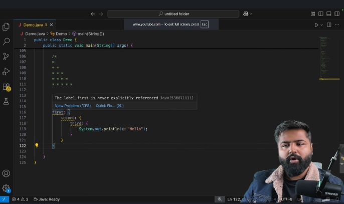
Task: Go forward with the right arrow
Action: pos(101,14)
